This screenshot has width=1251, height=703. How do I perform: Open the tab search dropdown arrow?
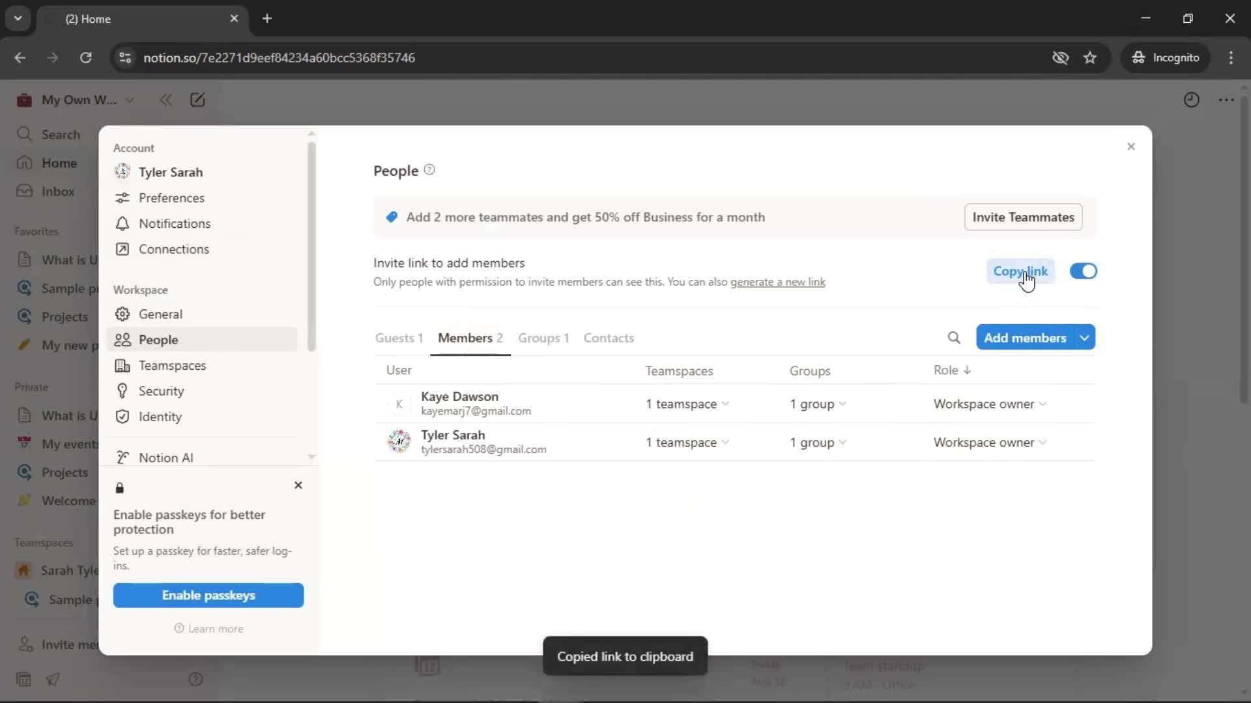(18, 18)
